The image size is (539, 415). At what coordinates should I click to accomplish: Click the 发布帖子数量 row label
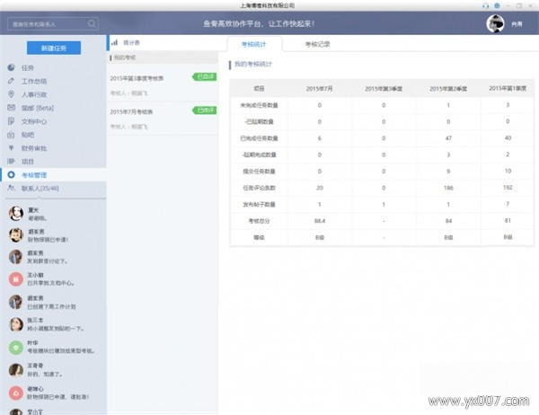tap(259, 204)
